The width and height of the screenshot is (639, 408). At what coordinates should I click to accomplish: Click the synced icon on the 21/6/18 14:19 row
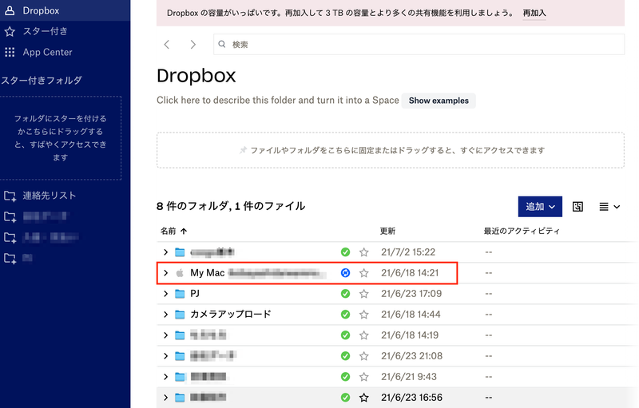[x=345, y=335]
